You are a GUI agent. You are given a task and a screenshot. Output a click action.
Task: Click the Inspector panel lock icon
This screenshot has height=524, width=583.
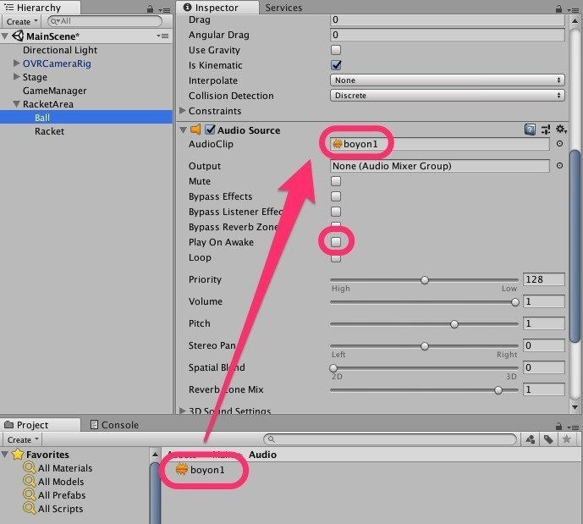558,8
